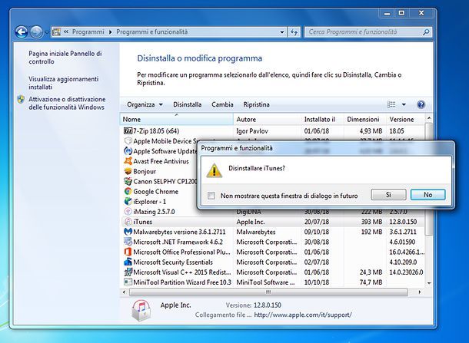469x343 pixels.
Task: Click the MiniTool Partition Wizard icon
Action: pyautogui.click(x=128, y=282)
